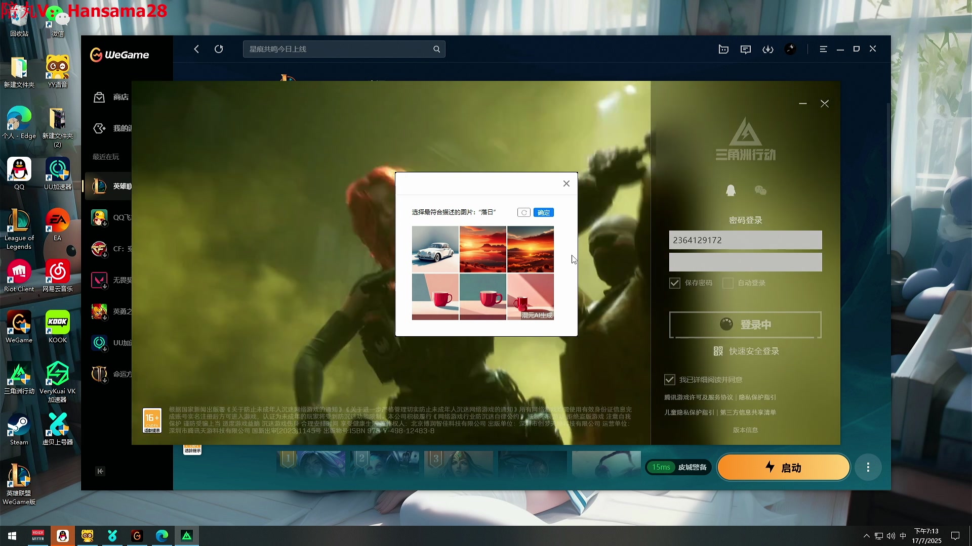Open the 三角洲行动 desktop shortcut

[19, 379]
